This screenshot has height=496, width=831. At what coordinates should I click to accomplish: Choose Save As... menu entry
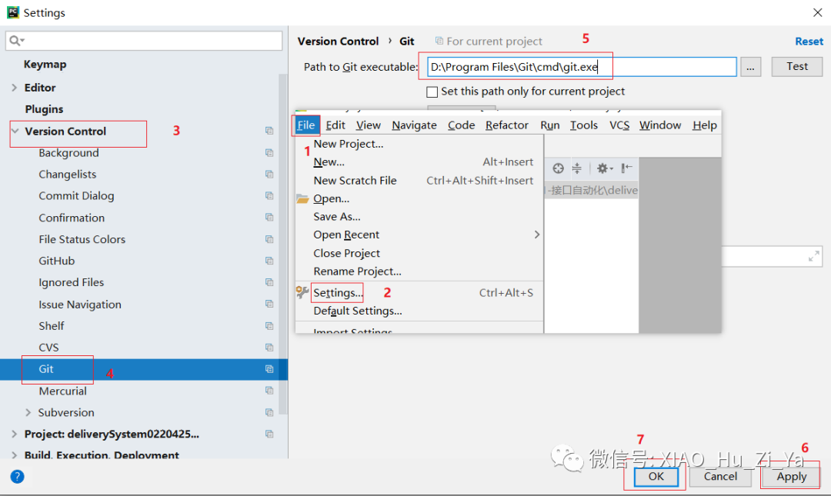(419, 217)
